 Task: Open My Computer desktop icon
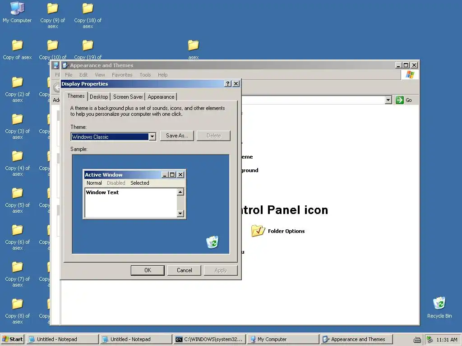[17, 12]
